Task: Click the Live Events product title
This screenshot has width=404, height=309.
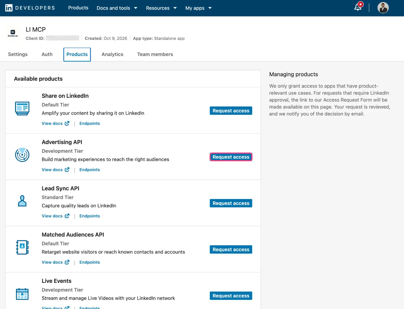Action: click(x=57, y=281)
